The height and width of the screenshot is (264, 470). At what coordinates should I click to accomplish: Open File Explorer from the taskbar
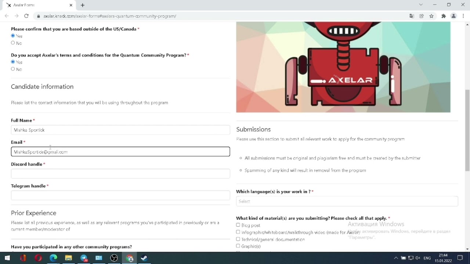coord(69,258)
